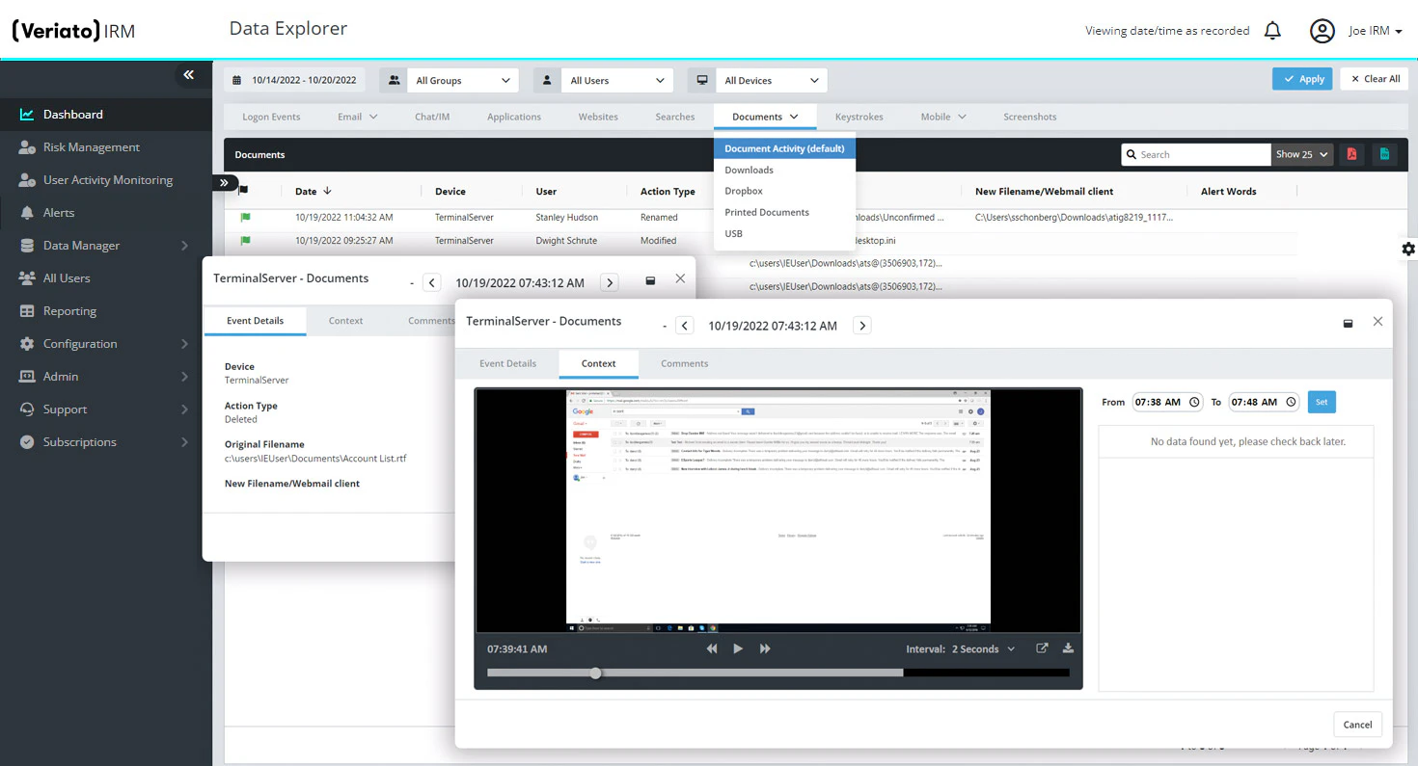Open the Show 25 results dropdown
Image resolution: width=1418 pixels, height=766 pixels.
1302,154
